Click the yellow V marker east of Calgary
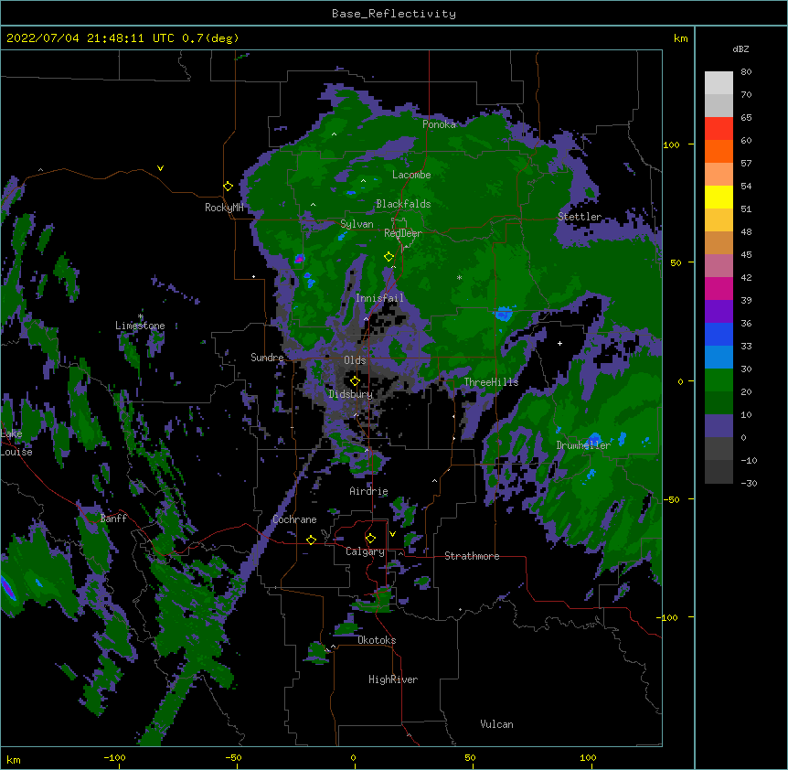This screenshot has width=788, height=770. (x=392, y=534)
